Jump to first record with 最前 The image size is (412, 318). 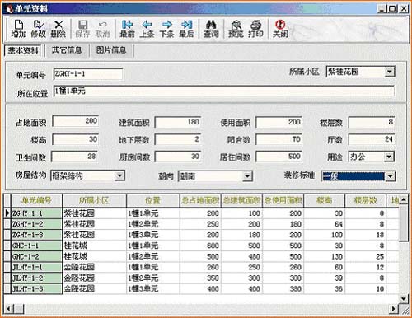[x=127, y=29]
